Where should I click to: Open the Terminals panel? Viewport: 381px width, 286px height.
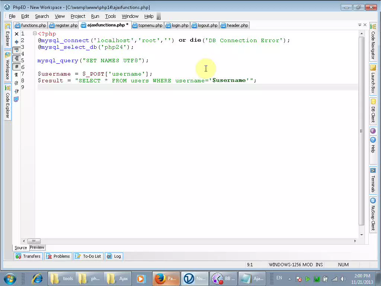coord(373,179)
